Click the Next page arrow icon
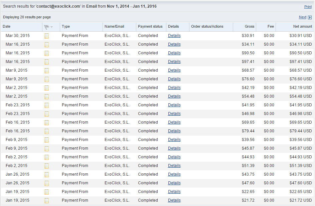Image resolution: width=315 pixels, height=206 pixels. click(310, 17)
